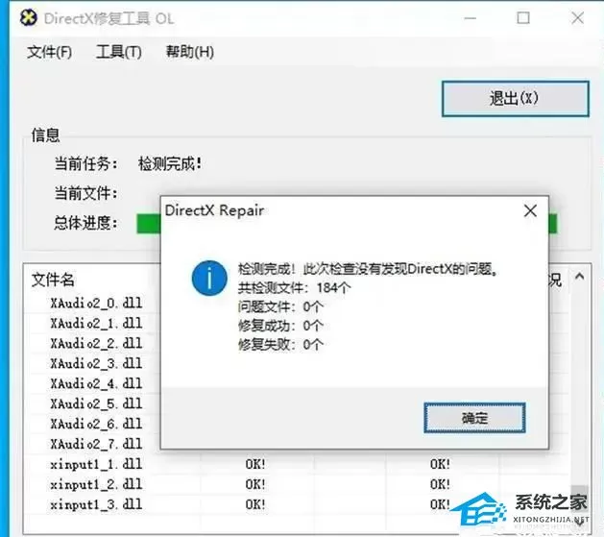The width and height of the screenshot is (604, 537).
Task: Click the file list scroll-up arrow
Action: click(579, 277)
